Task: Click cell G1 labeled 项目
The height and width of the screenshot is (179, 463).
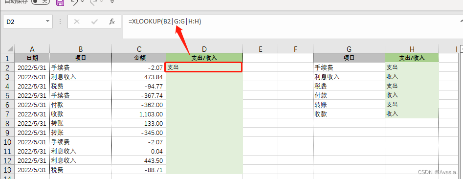Action: (x=349, y=58)
